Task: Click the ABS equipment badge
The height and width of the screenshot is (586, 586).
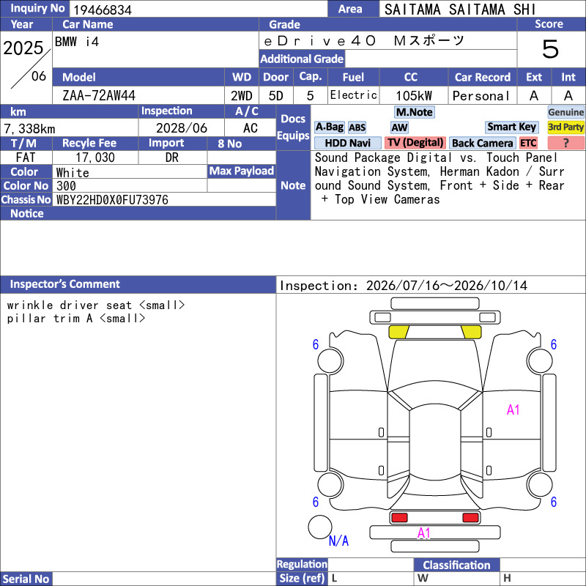Action: click(x=357, y=127)
